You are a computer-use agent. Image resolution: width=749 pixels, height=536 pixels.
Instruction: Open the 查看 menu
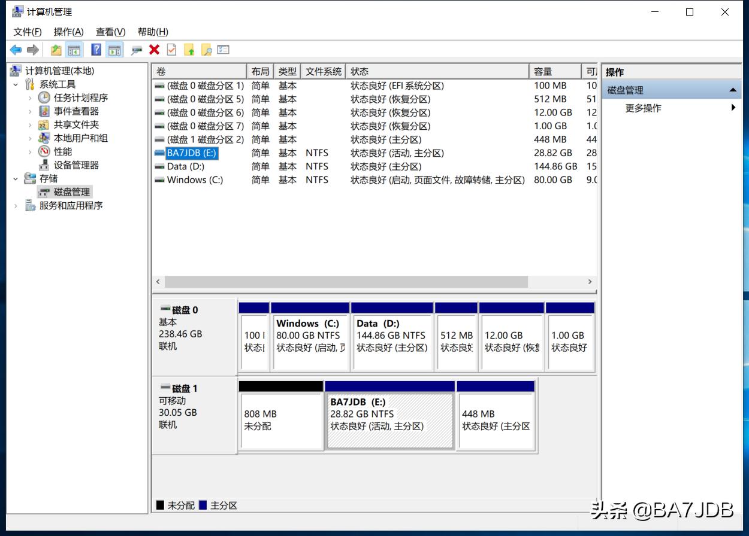108,32
